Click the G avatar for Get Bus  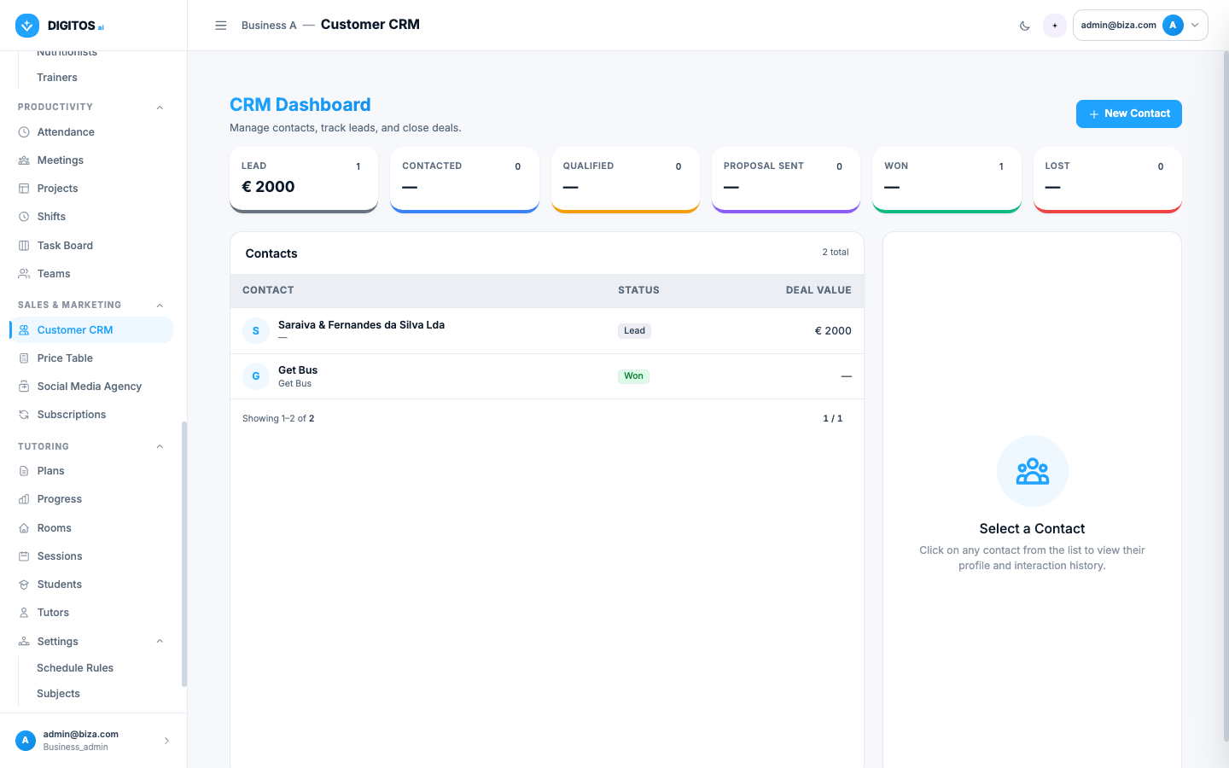[256, 376]
